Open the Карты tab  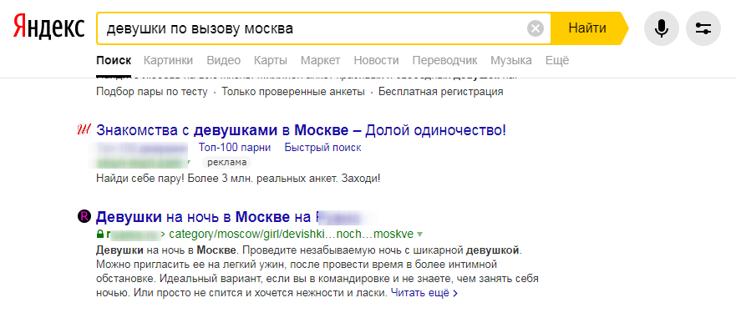point(271,60)
